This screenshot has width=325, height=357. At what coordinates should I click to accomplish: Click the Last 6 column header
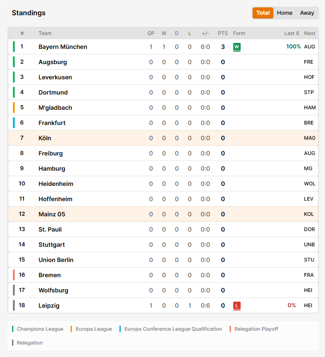291,34
